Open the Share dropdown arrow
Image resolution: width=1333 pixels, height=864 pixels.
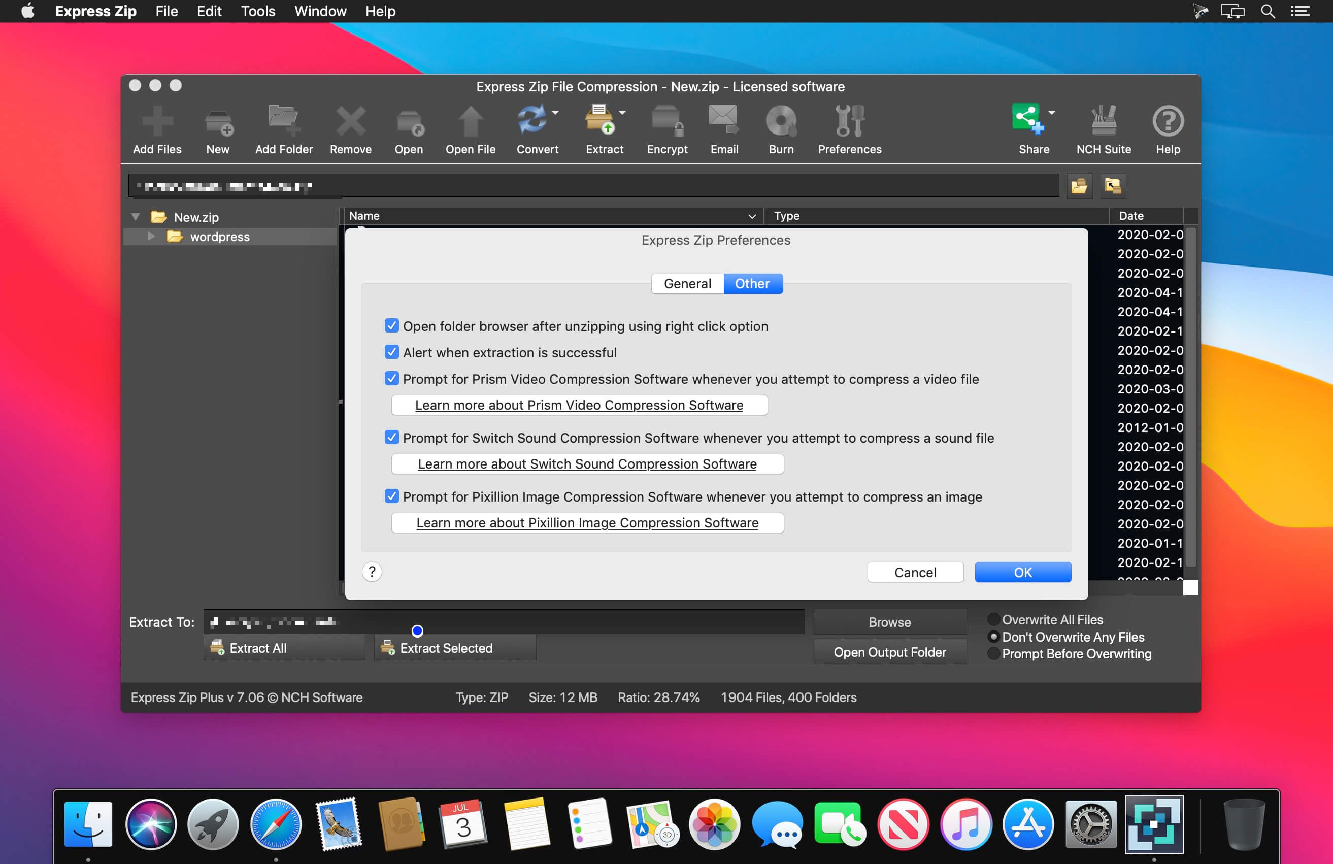point(1051,113)
